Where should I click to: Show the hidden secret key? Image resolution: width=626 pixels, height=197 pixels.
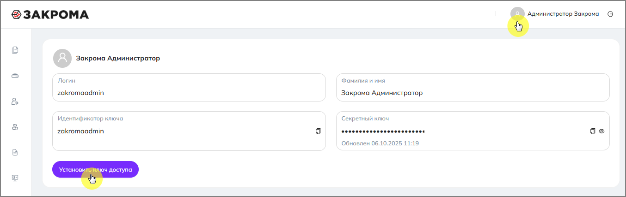[602, 131]
